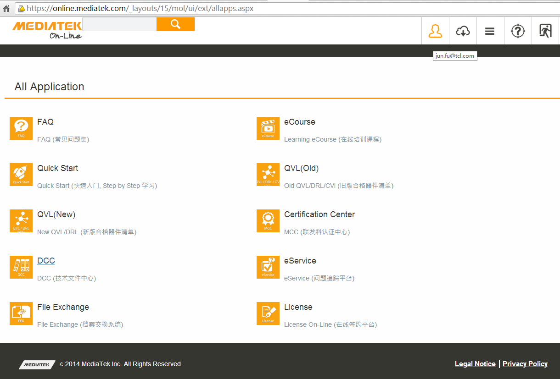Click the user account profile icon
This screenshot has width=560, height=379.
[435, 31]
